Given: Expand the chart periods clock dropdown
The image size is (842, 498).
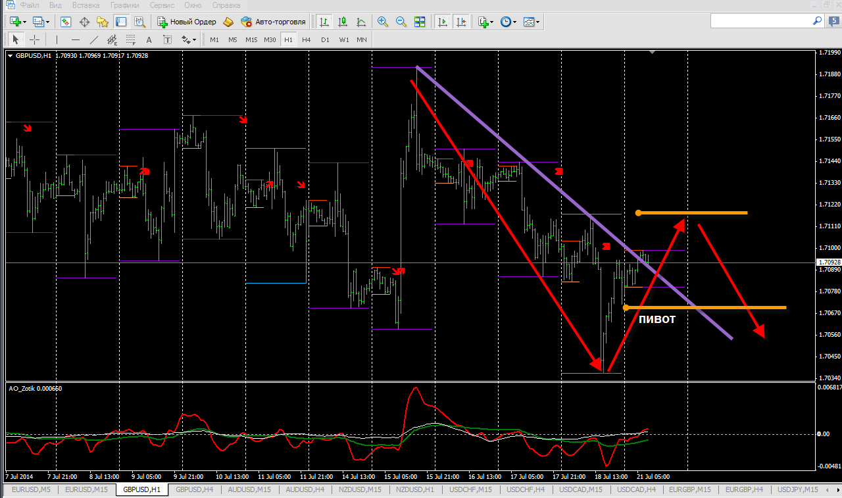Looking at the screenshot, I should 508,22.
